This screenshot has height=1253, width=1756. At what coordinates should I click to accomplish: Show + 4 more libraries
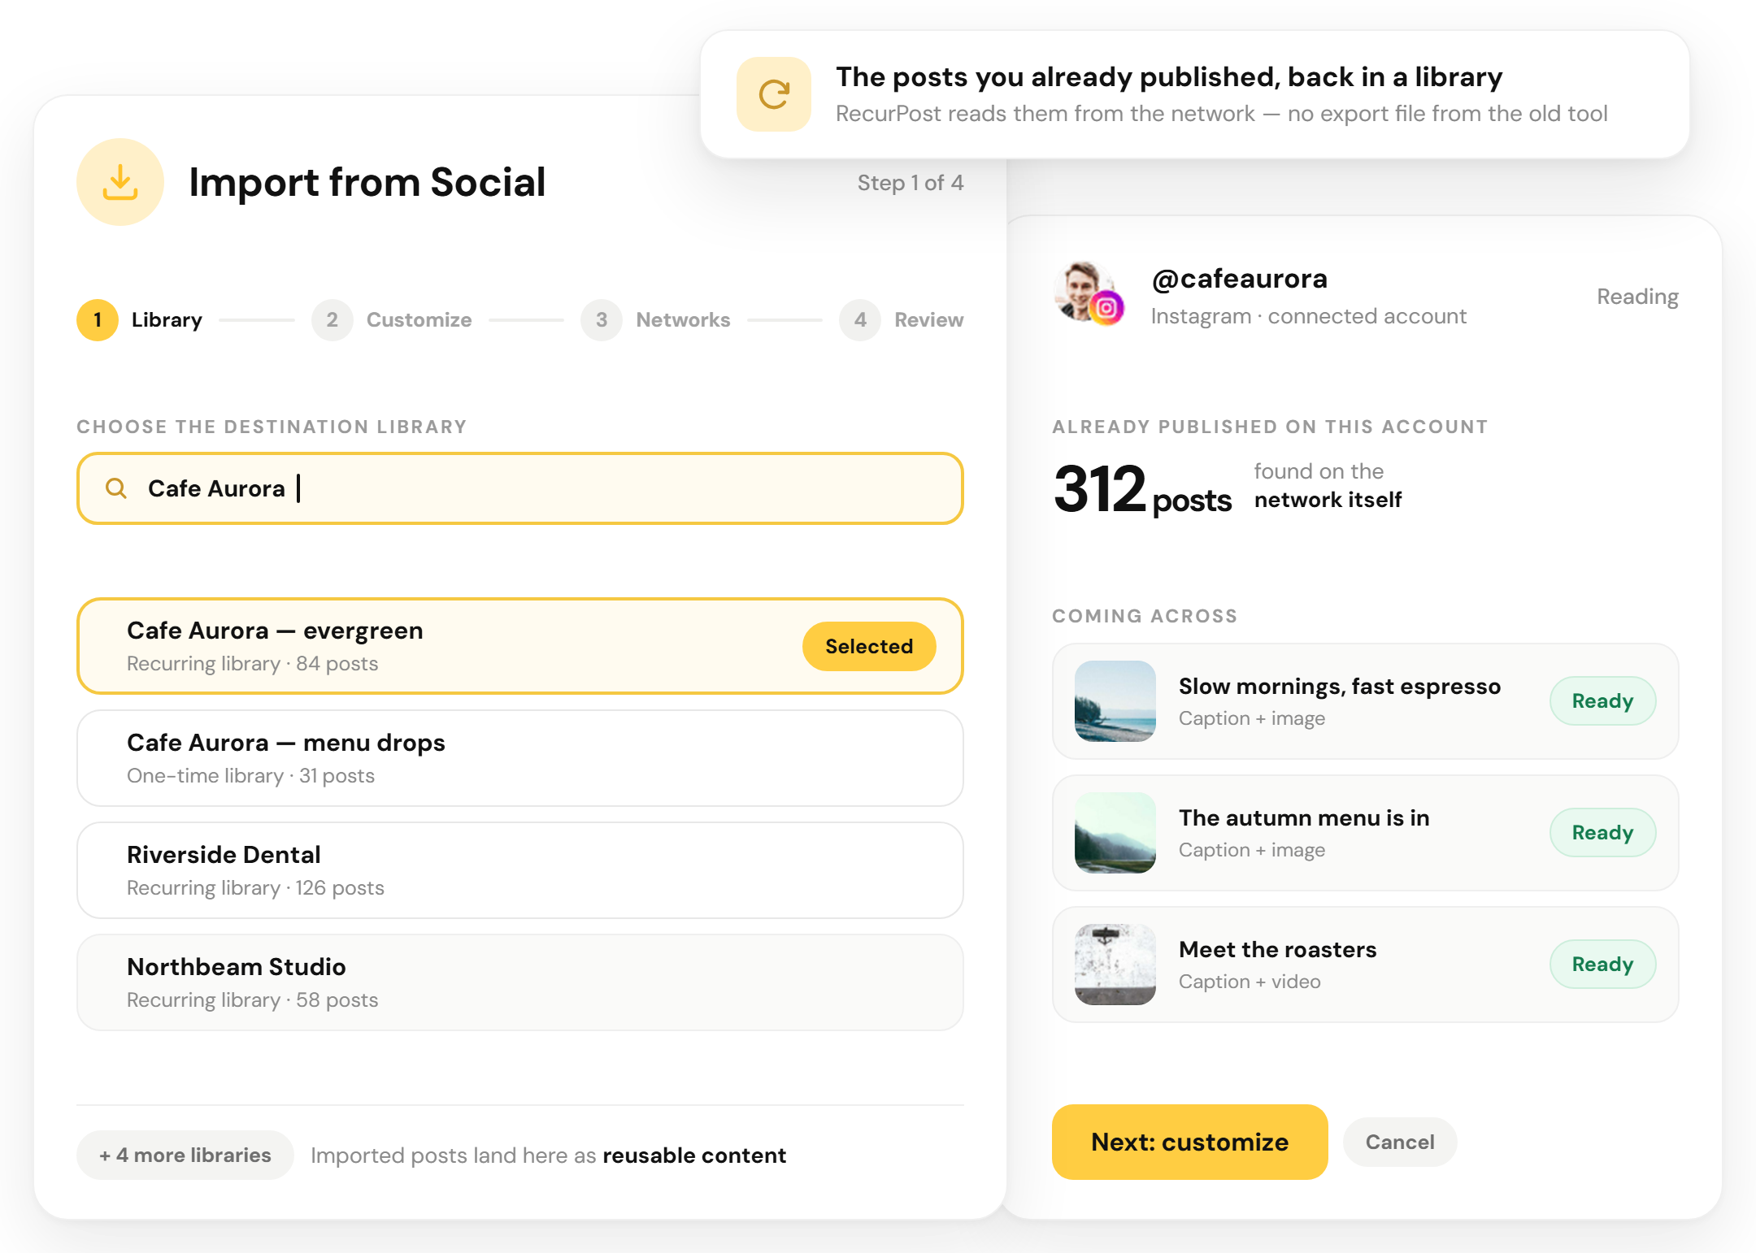pyautogui.click(x=185, y=1155)
